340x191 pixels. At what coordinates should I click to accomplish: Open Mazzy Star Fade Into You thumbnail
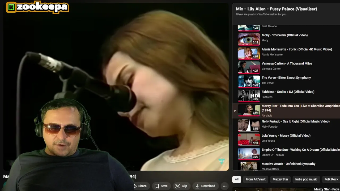click(x=249, y=110)
